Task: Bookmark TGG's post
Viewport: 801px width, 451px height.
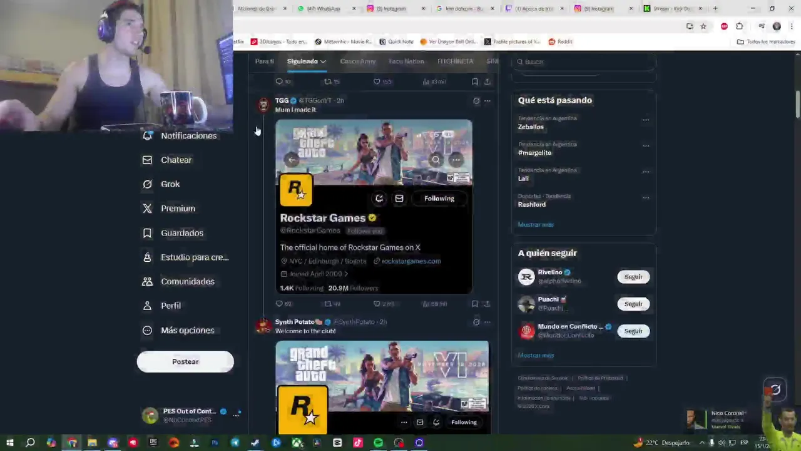Action: [475, 304]
